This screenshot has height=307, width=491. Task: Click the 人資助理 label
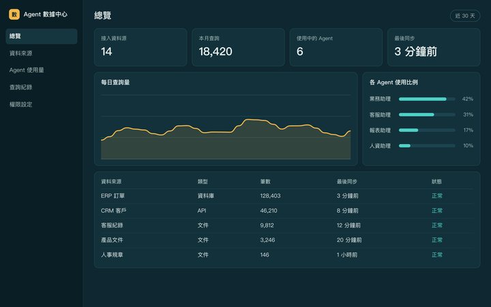(380, 146)
